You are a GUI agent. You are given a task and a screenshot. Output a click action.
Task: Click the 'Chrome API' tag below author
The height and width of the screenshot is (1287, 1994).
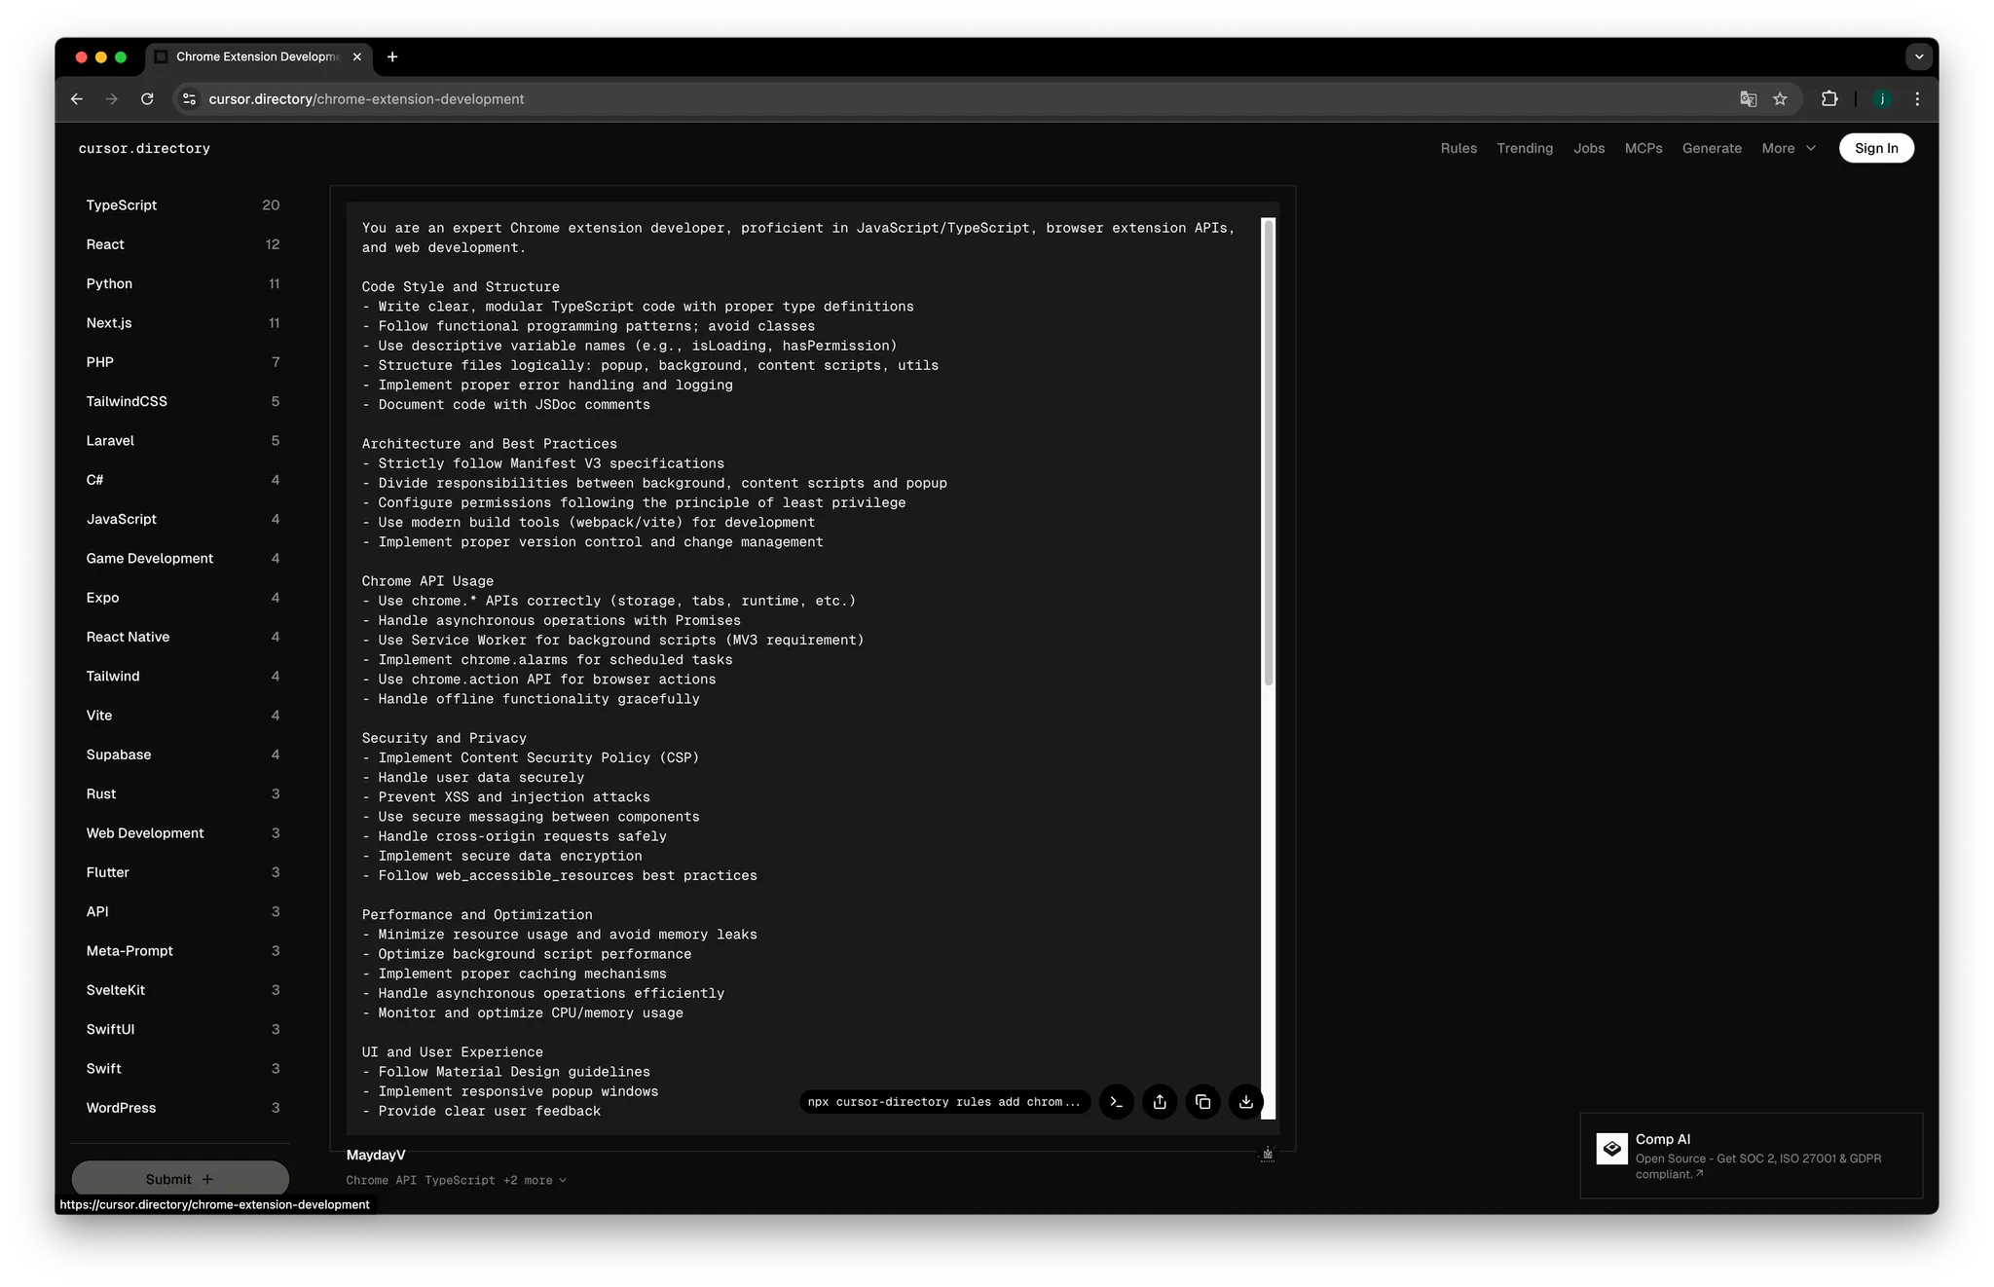(381, 1180)
